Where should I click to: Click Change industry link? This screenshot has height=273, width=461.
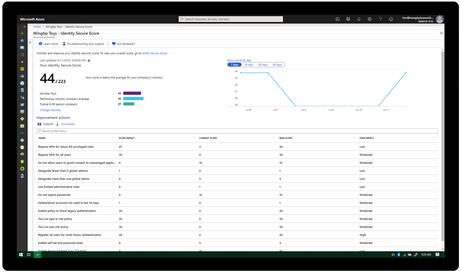click(x=50, y=110)
